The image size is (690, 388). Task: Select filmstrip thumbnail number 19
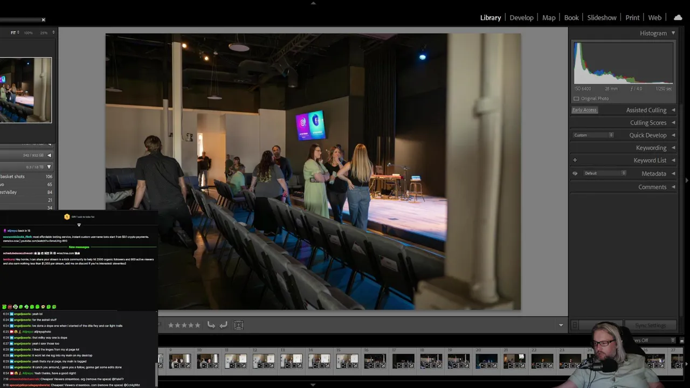point(458,361)
